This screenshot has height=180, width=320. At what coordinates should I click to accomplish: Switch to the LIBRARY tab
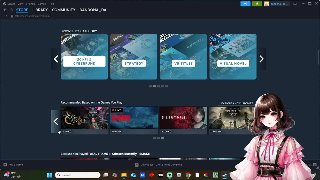(x=40, y=10)
